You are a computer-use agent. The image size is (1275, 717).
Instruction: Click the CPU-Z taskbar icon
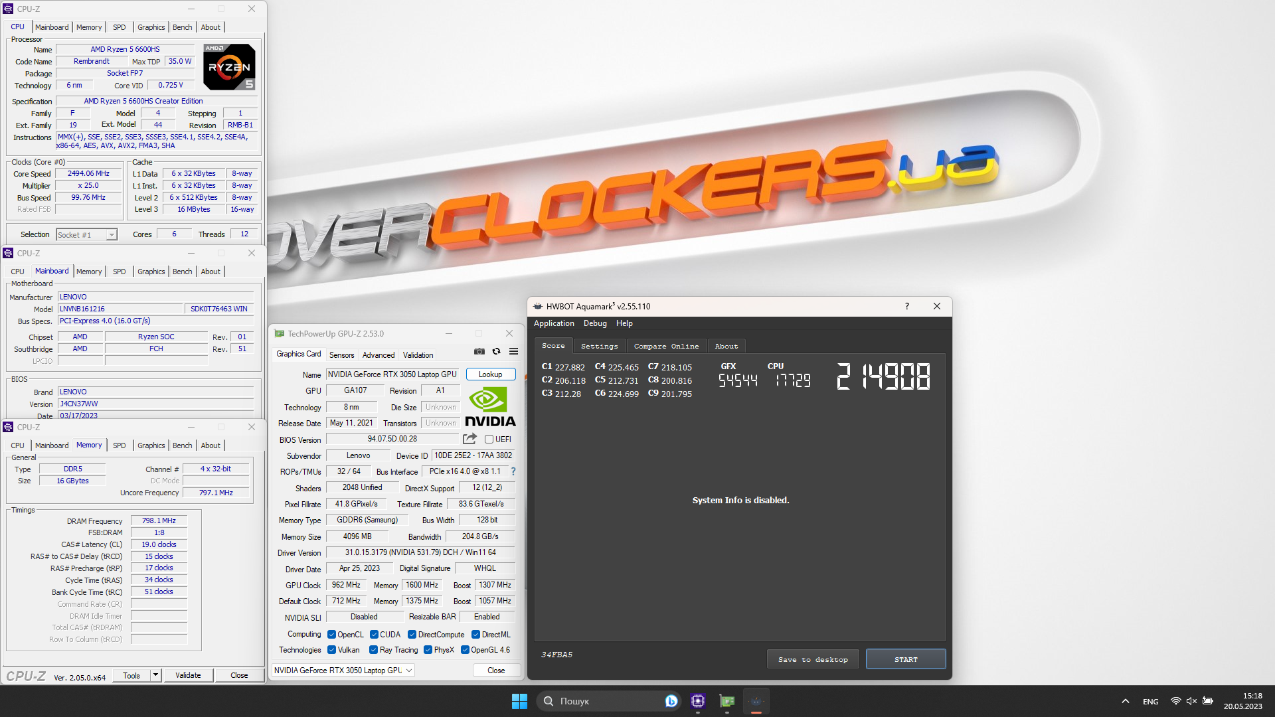[x=698, y=701]
